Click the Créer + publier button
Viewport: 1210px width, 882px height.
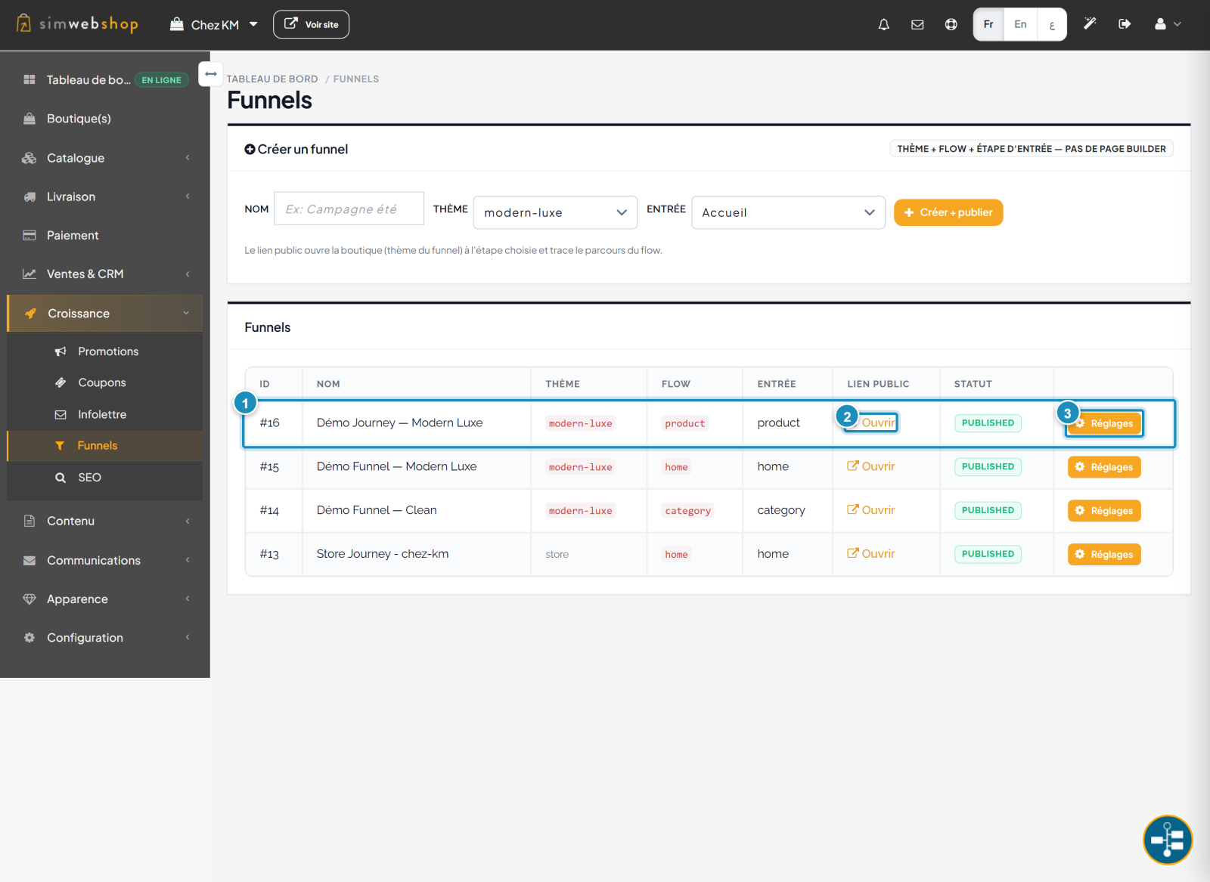(x=948, y=212)
